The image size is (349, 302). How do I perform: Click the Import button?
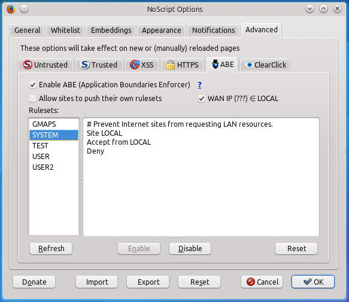click(x=97, y=282)
